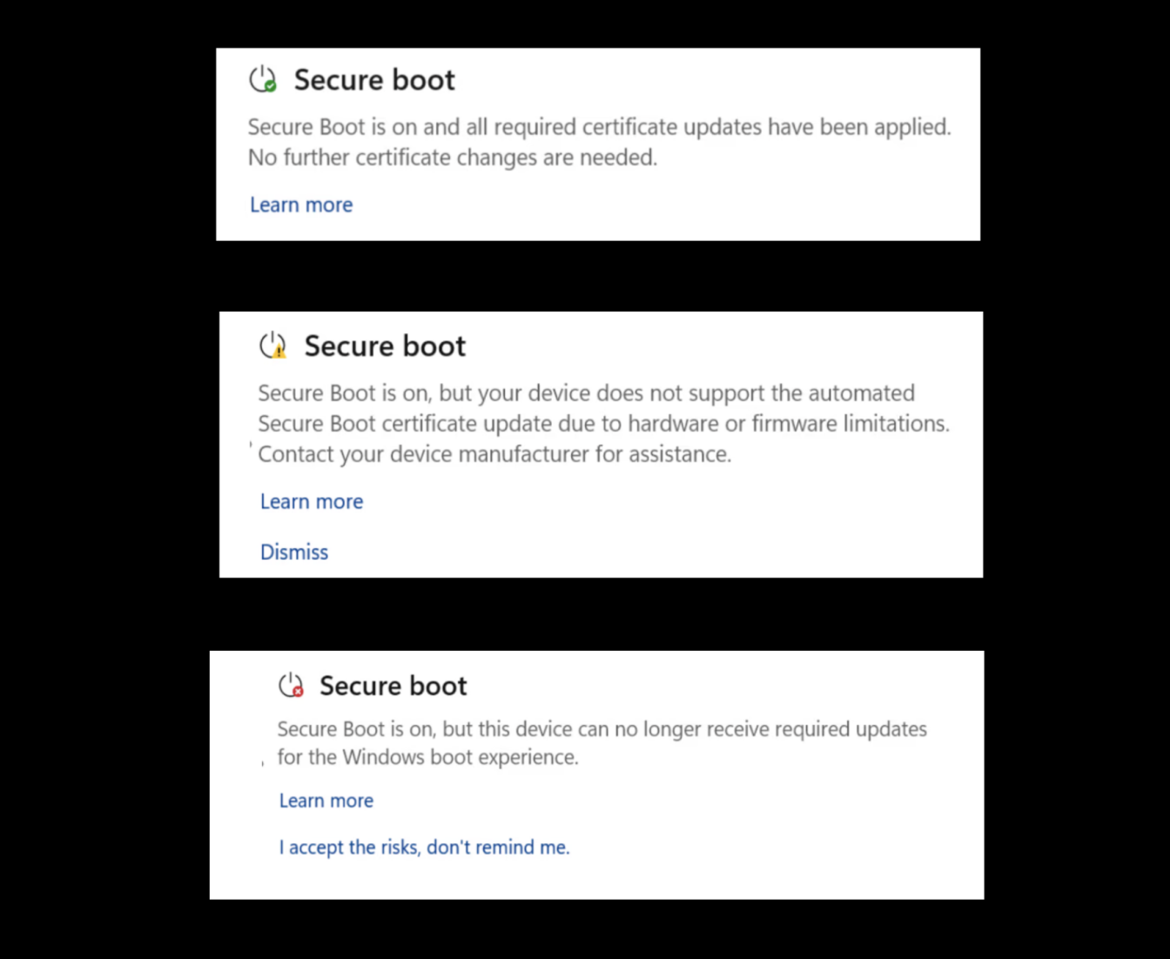The image size is (1170, 959).
Task: Click the boot experience warning message text
Action: click(x=602, y=742)
